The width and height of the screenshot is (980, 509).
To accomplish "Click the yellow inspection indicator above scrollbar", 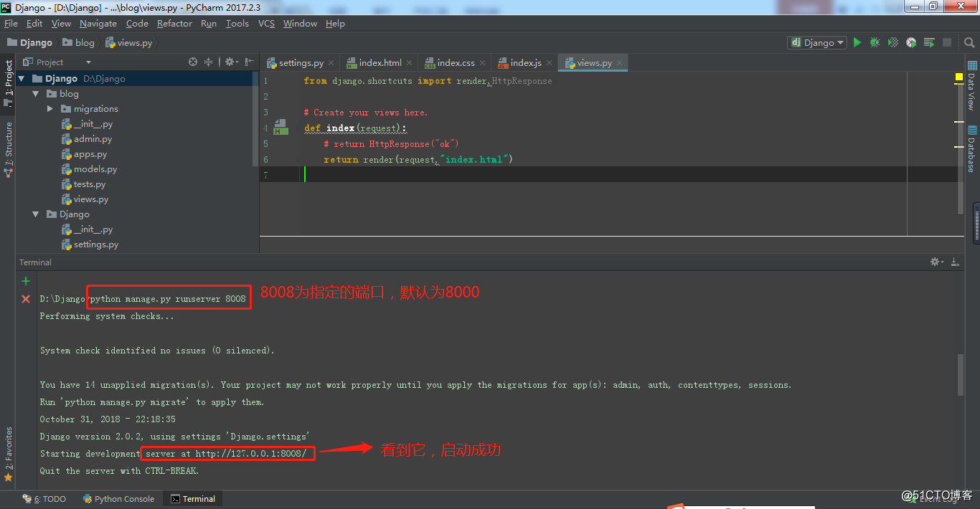I will click(959, 77).
